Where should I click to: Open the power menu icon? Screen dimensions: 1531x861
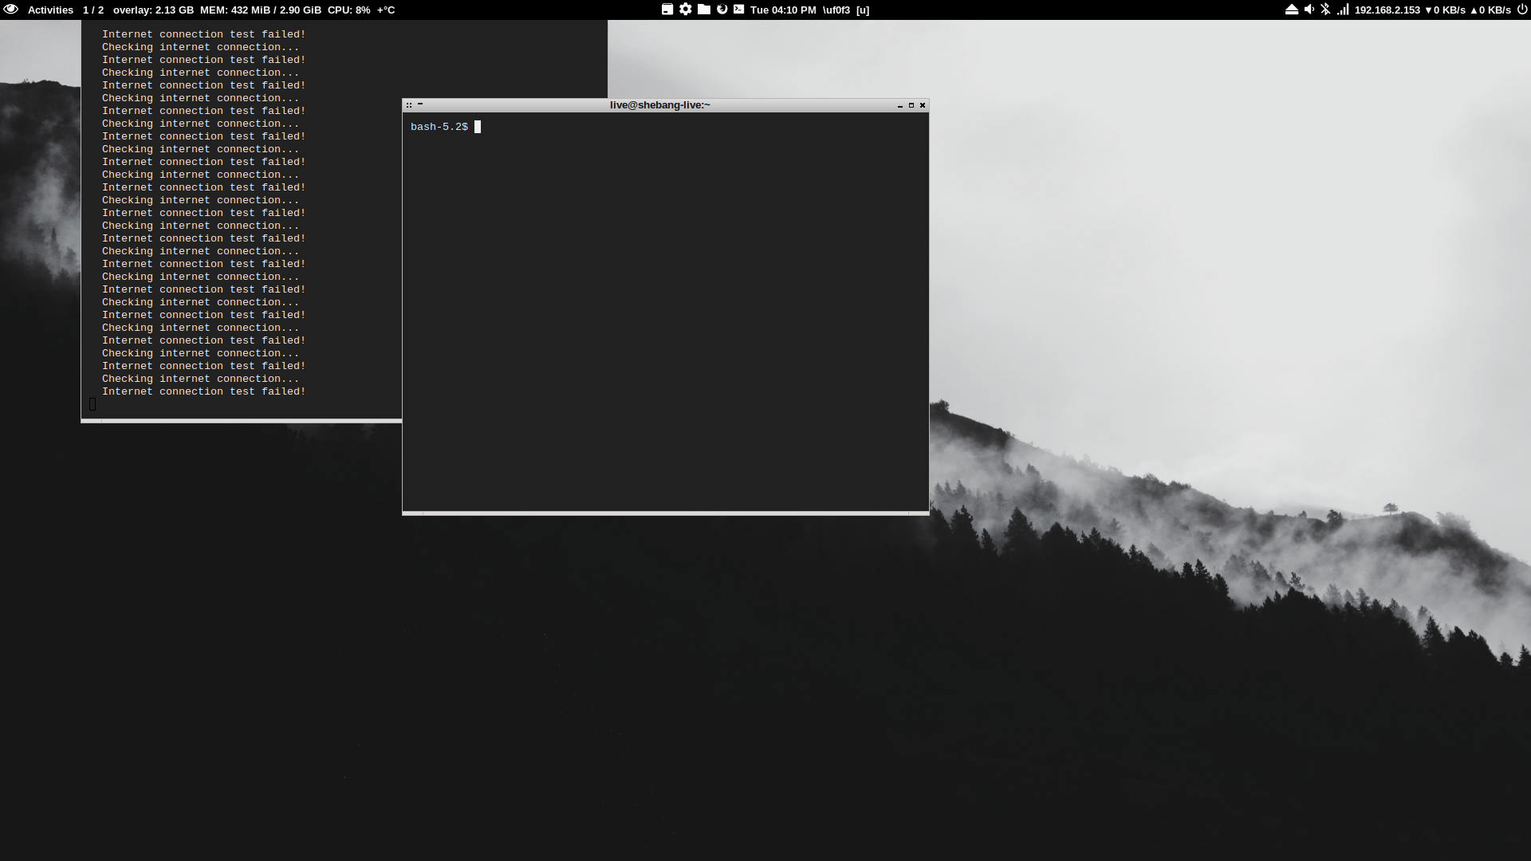(1522, 10)
